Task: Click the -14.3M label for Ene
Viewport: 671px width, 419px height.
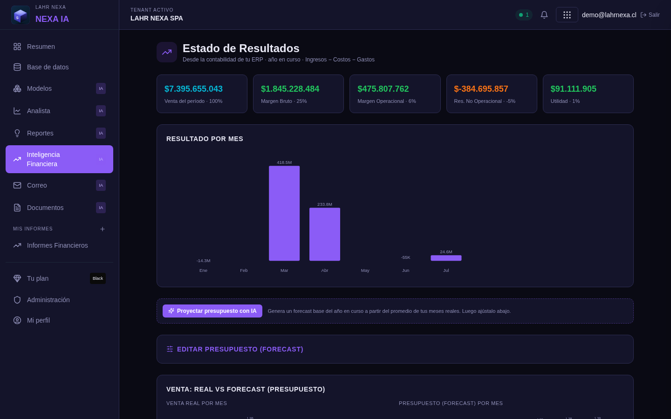Action: [203, 261]
